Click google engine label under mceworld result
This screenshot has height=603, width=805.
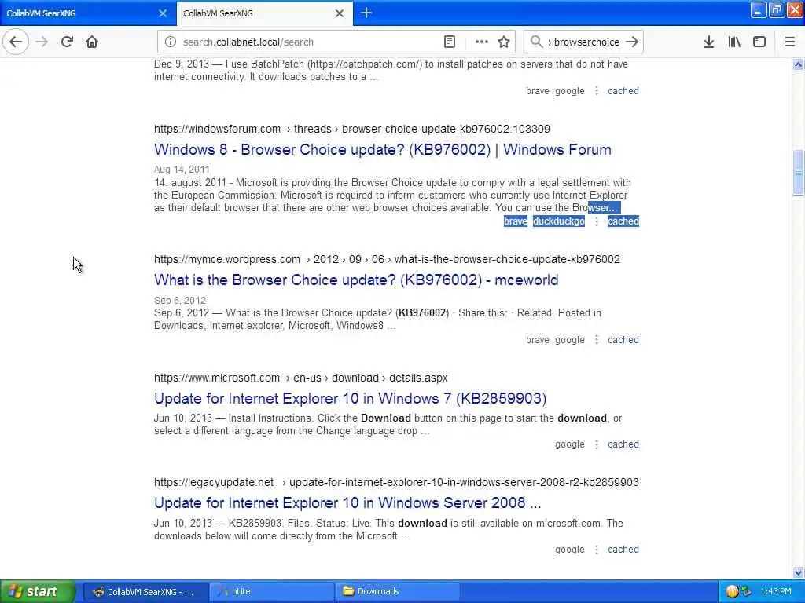pyautogui.click(x=570, y=340)
